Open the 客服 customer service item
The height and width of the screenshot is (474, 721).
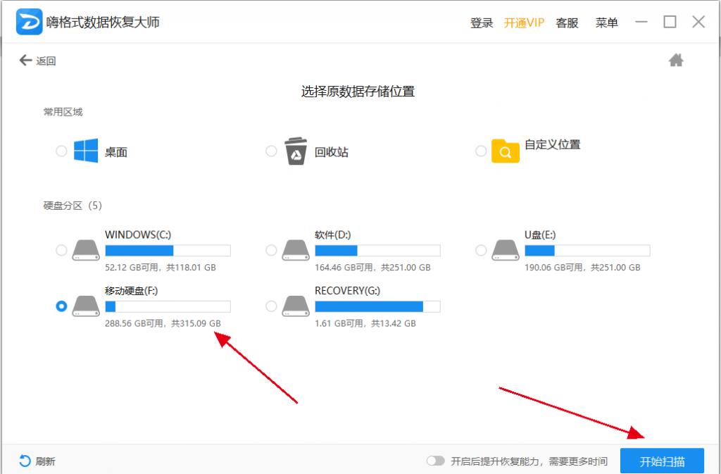coord(567,23)
